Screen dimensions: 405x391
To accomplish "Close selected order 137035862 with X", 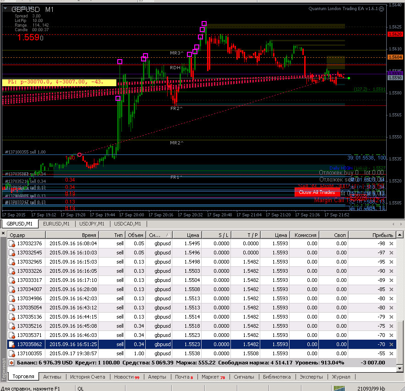I will 391,344.
